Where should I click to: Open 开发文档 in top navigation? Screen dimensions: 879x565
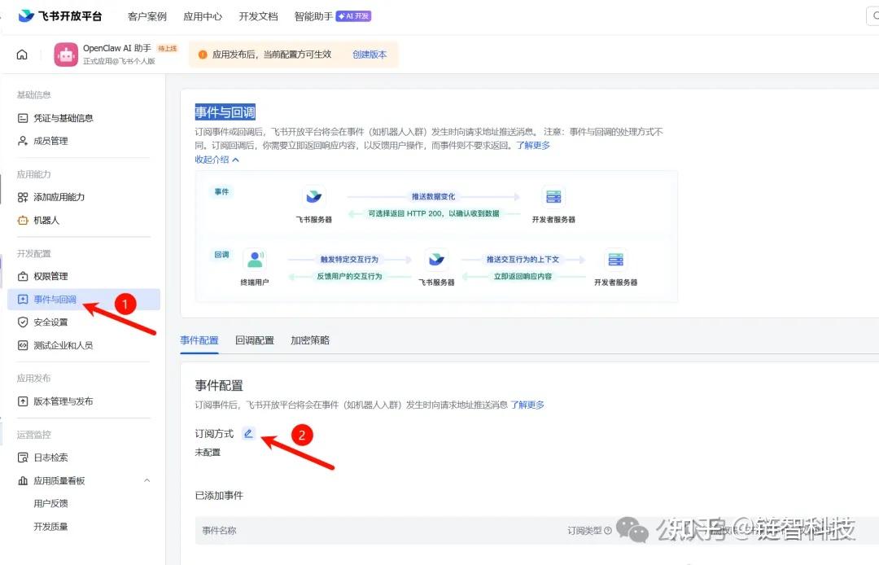coord(258,16)
